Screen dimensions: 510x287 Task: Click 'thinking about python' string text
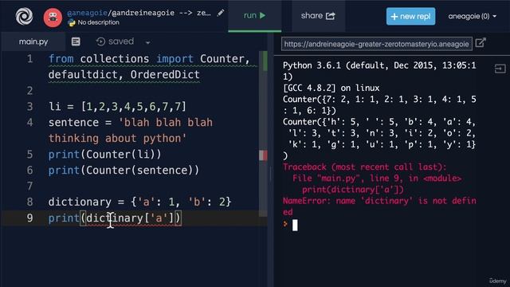click(x=117, y=138)
